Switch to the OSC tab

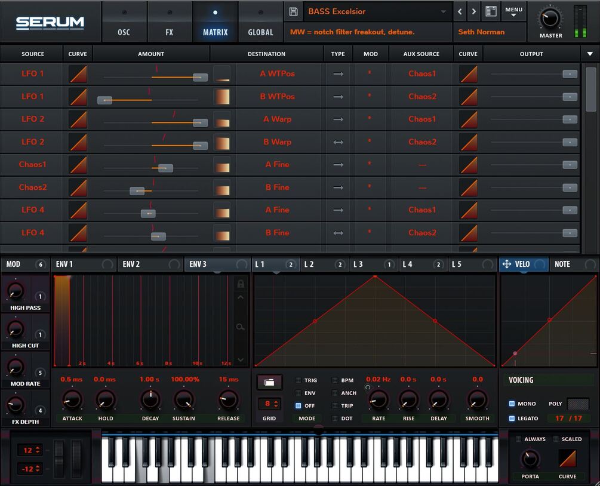click(x=124, y=22)
